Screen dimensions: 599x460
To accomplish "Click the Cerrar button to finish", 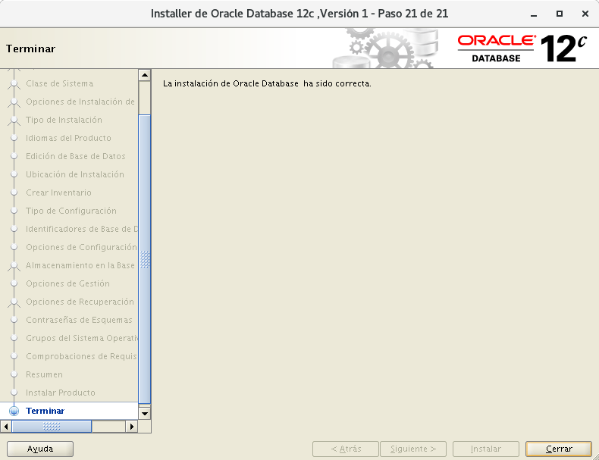I will click(559, 449).
